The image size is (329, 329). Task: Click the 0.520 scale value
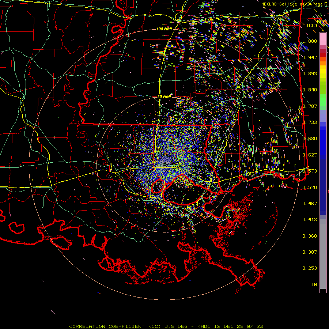point(310,188)
